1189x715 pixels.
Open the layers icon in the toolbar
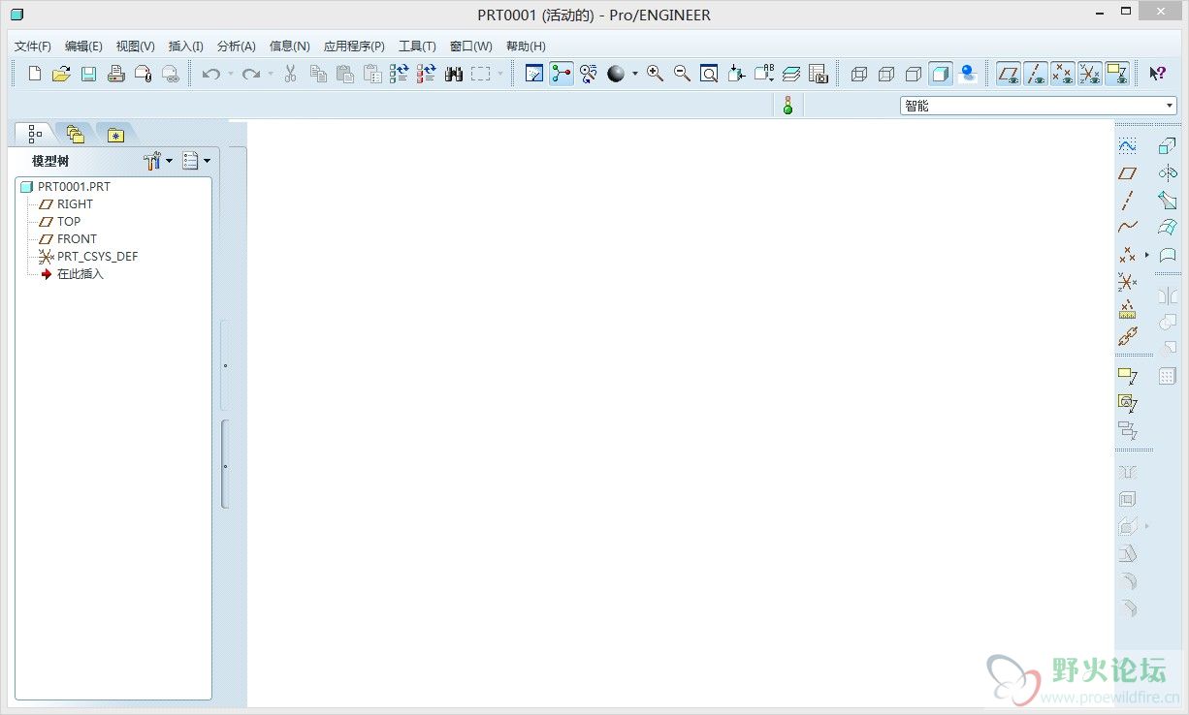coord(791,74)
